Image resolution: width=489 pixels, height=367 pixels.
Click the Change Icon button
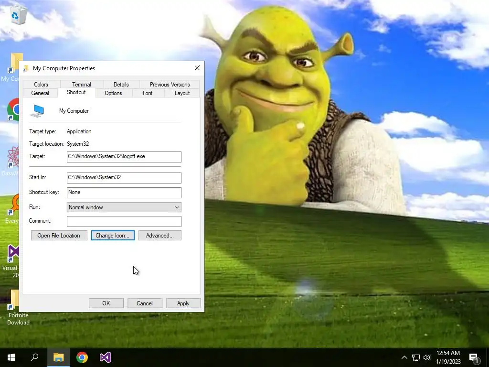(113, 236)
